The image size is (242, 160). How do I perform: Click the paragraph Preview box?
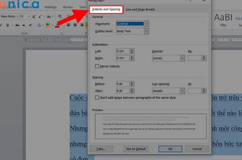pos(151,126)
